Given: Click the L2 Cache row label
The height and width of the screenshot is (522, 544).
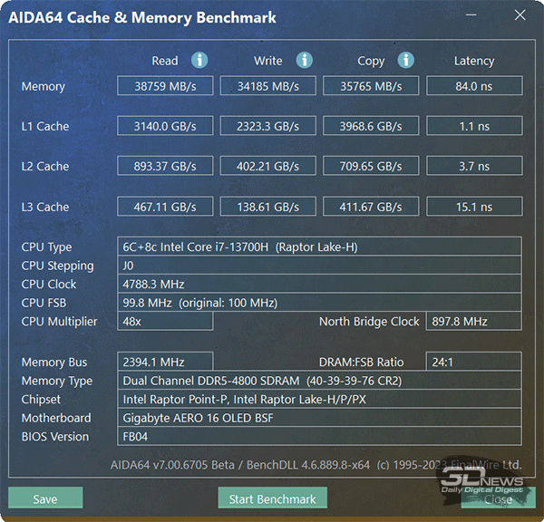Looking at the screenshot, I should pyautogui.click(x=45, y=166).
